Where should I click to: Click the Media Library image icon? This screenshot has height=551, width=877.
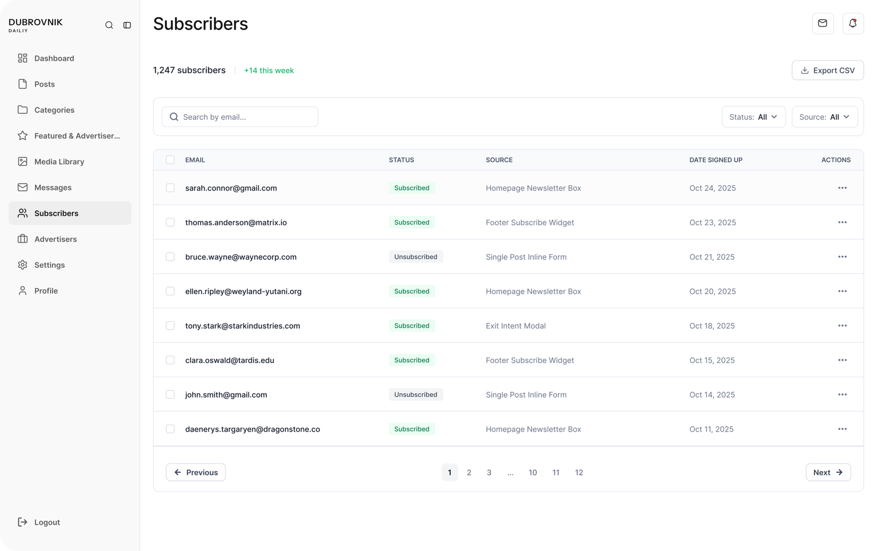(x=22, y=162)
